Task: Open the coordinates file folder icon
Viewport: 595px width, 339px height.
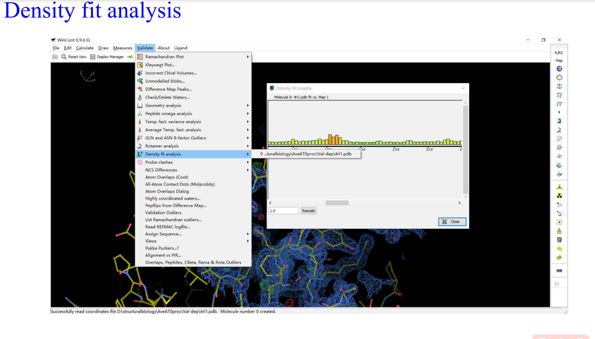Action: click(x=55, y=57)
